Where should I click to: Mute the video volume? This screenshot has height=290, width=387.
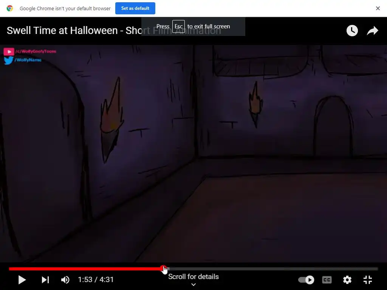point(65,280)
